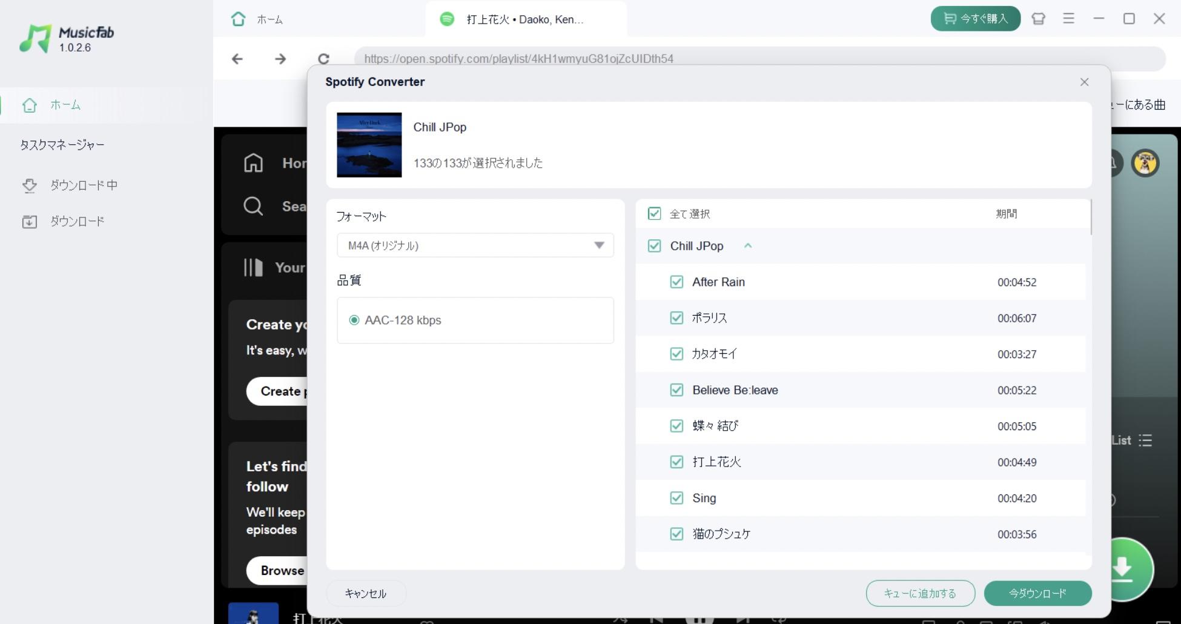The height and width of the screenshot is (624, 1181).
Task: Click 今ダウンロード button
Action: pyautogui.click(x=1037, y=593)
